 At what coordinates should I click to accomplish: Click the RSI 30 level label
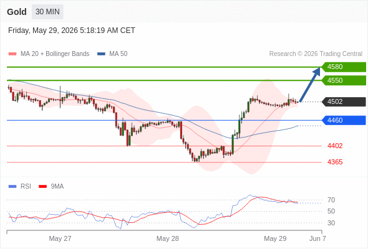(x=331, y=223)
